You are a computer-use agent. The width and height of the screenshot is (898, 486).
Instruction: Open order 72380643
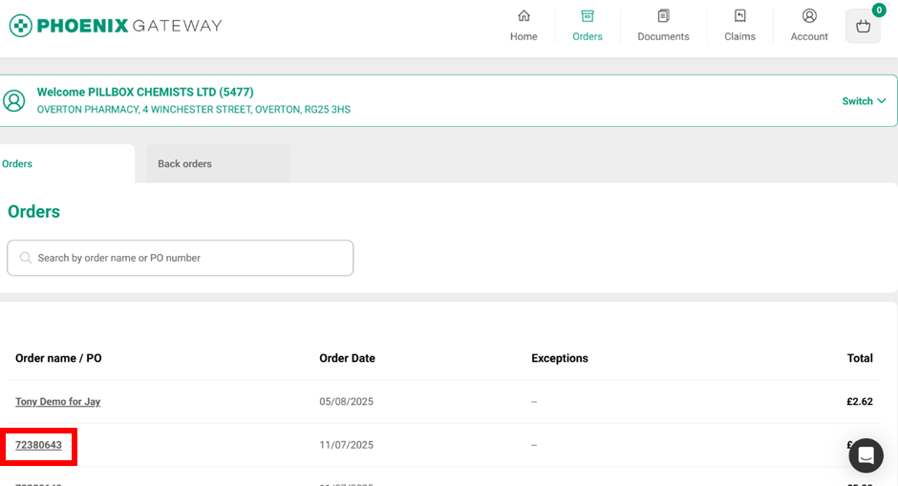point(38,445)
